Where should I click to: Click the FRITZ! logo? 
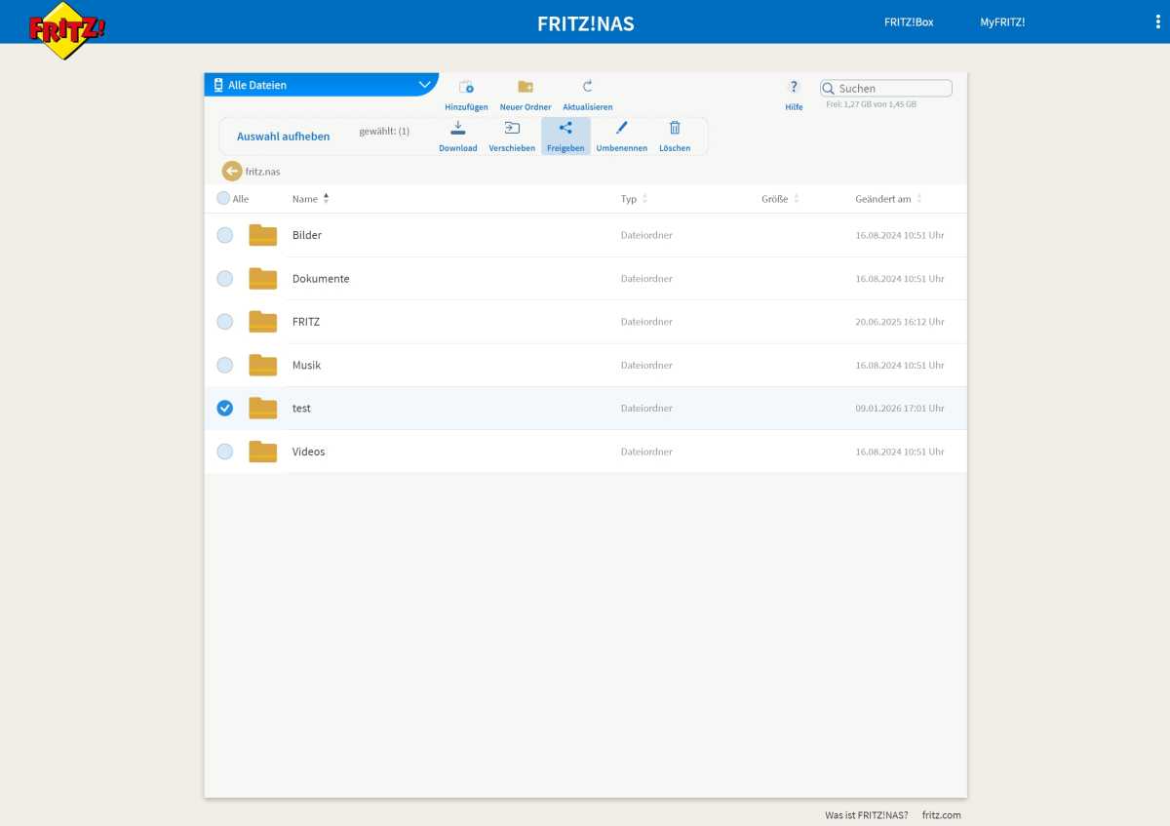[x=66, y=30]
